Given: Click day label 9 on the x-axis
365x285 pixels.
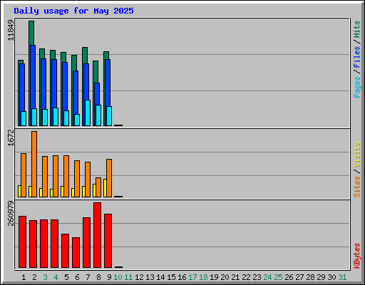Looking at the screenshot, I should pos(109,277).
